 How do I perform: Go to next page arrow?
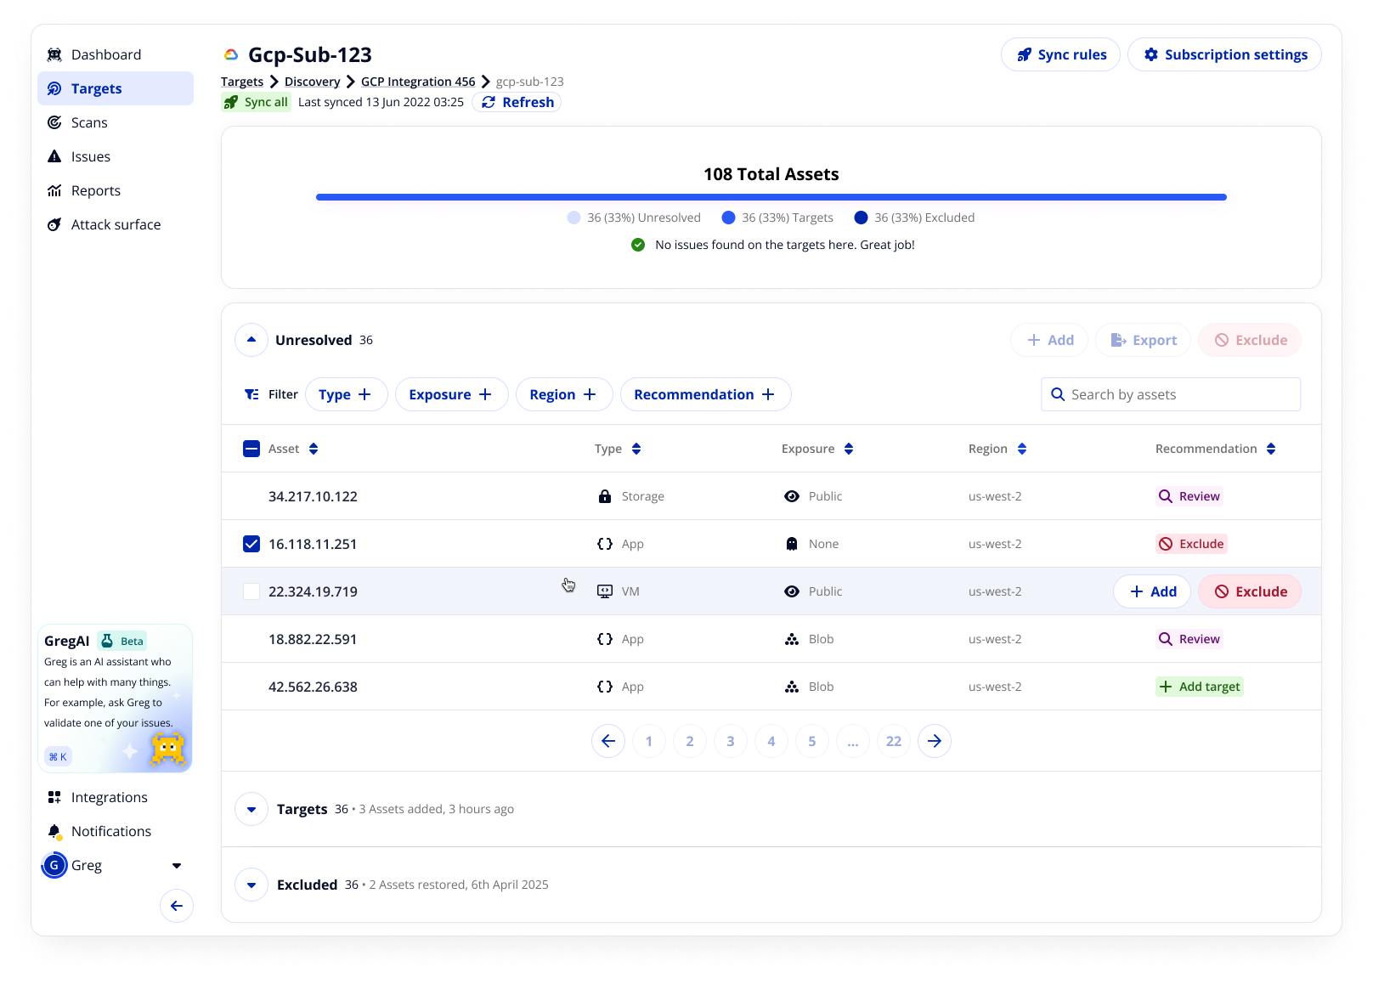click(x=934, y=741)
